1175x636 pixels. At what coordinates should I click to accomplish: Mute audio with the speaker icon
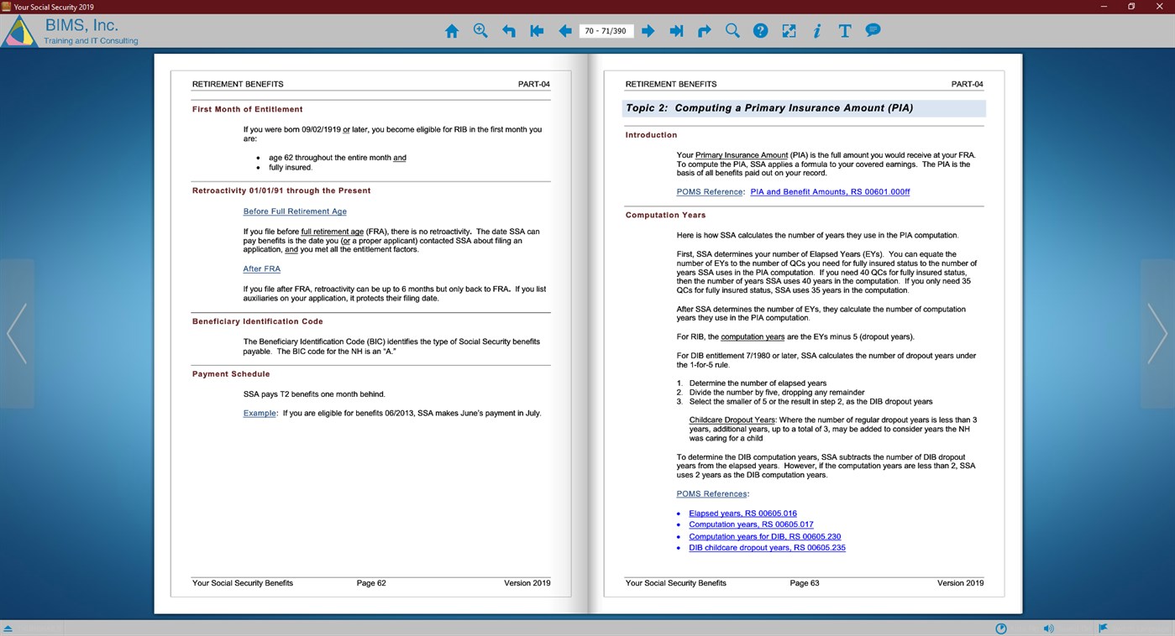(1047, 628)
